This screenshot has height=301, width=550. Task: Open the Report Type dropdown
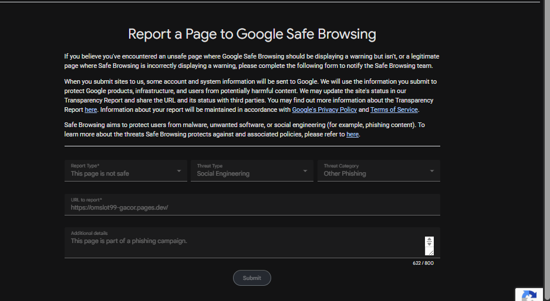point(126,170)
